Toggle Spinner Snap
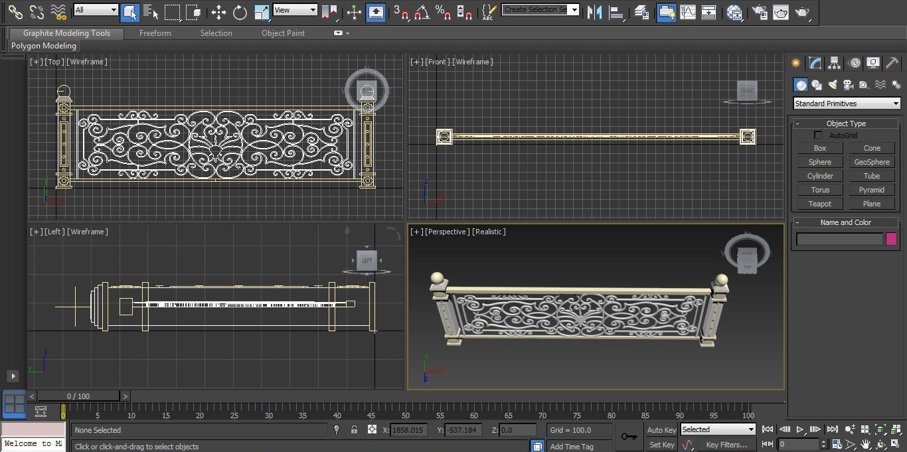907x452 pixels. pyautogui.click(x=465, y=11)
